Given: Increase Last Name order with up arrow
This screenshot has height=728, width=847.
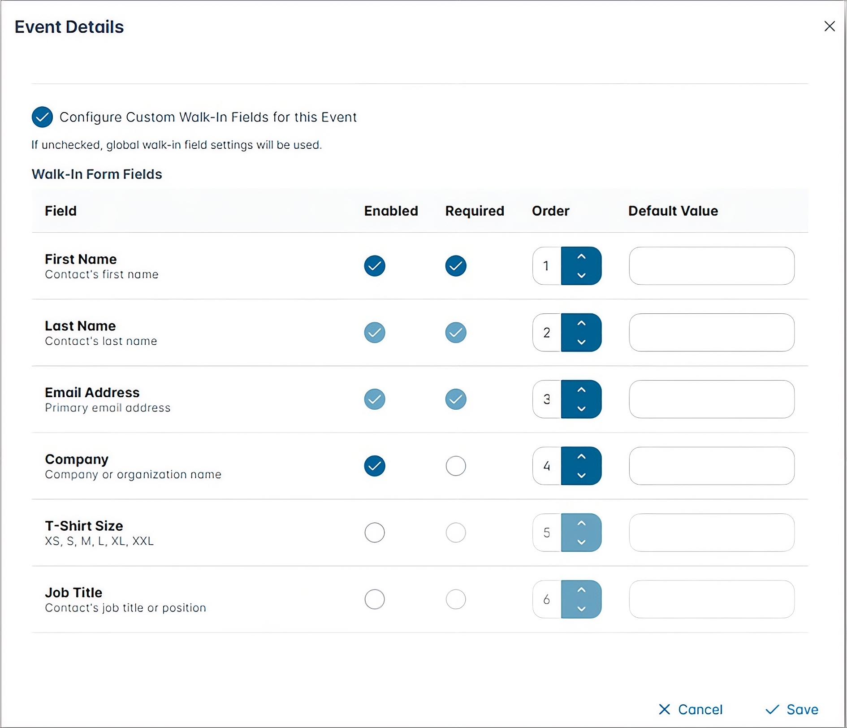Looking at the screenshot, I should click(x=581, y=323).
